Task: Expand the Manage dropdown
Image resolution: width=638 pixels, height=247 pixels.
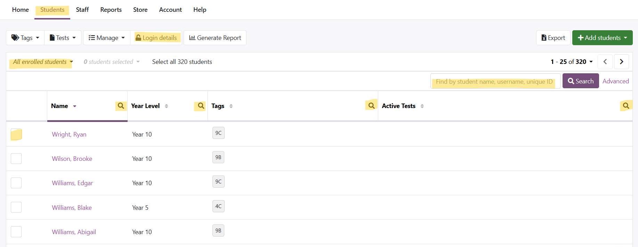Action: point(106,38)
